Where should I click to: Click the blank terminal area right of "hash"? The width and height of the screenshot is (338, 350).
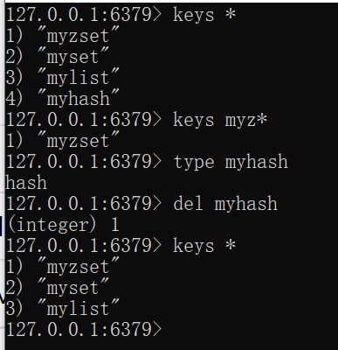click(x=192, y=183)
